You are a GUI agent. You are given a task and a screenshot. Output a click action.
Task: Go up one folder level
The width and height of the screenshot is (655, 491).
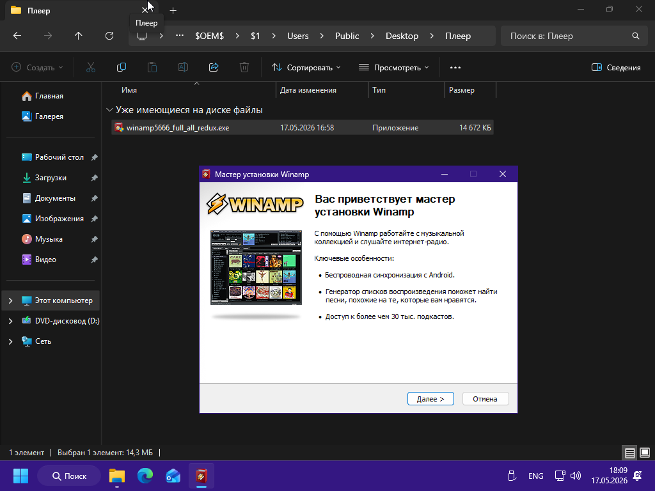[x=79, y=36]
